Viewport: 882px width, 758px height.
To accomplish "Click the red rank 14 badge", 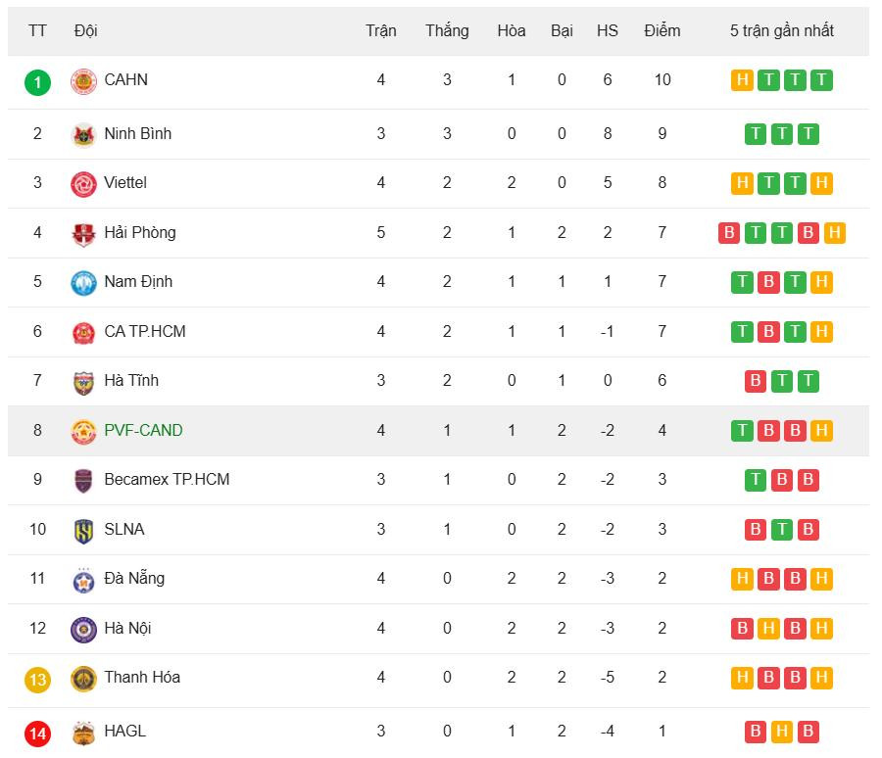I will 37,732.
